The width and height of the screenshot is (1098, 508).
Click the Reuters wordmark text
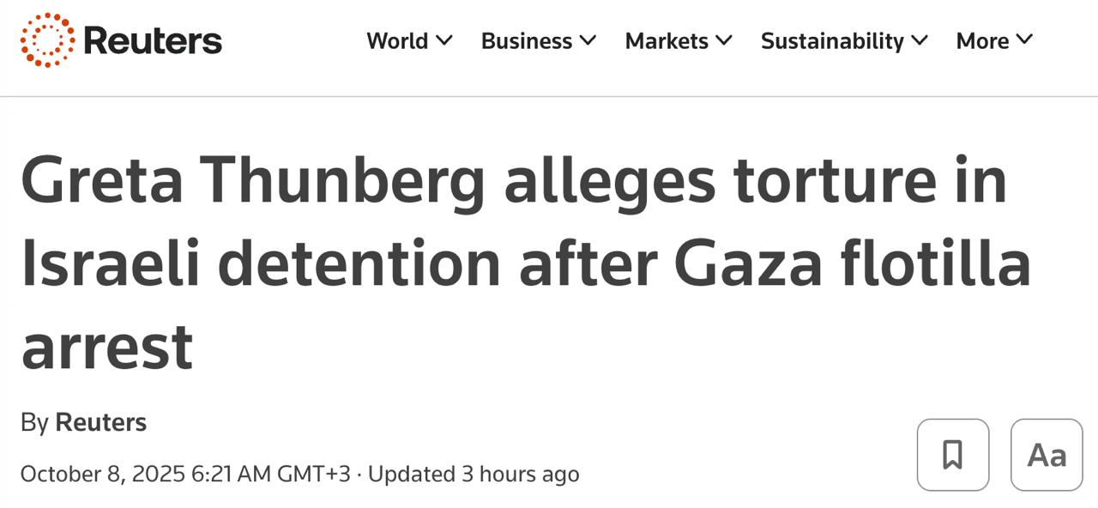click(x=153, y=41)
